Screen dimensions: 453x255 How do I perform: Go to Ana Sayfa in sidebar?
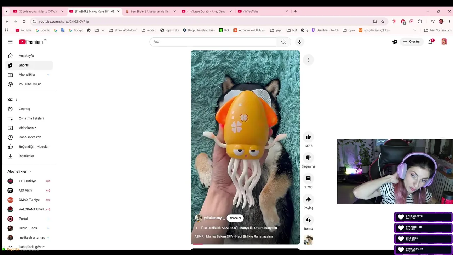29,56
